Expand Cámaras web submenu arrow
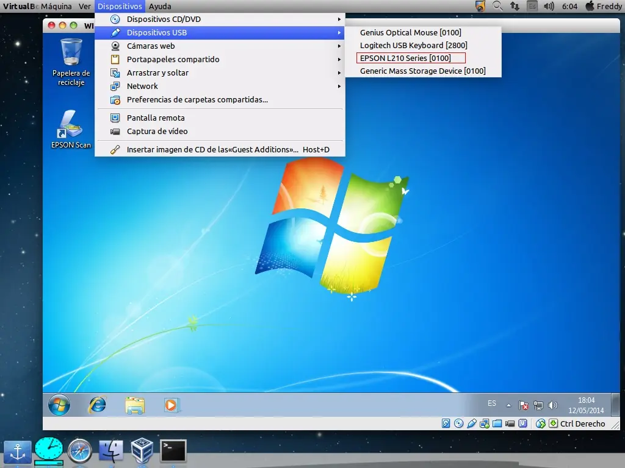 point(339,46)
